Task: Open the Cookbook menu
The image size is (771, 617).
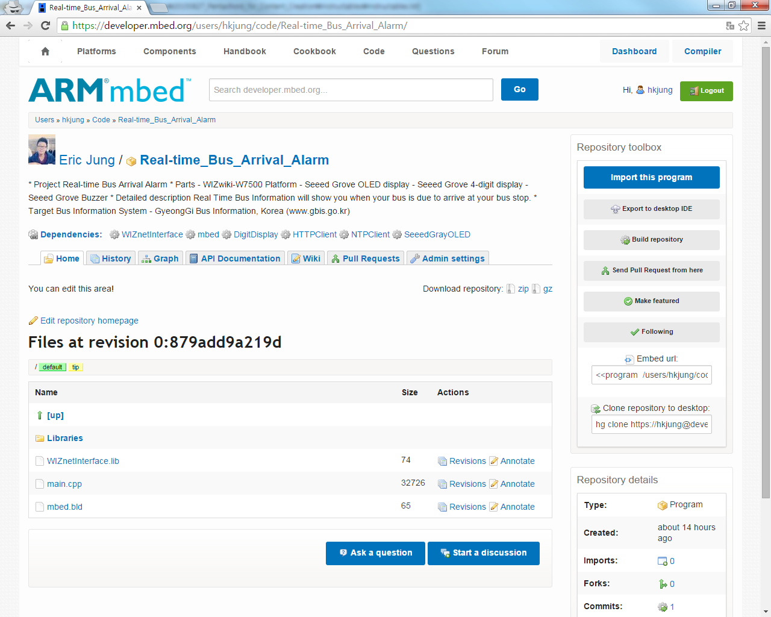Action: (x=314, y=51)
